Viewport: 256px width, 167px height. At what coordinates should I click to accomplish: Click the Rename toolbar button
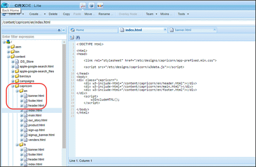point(106,14)
